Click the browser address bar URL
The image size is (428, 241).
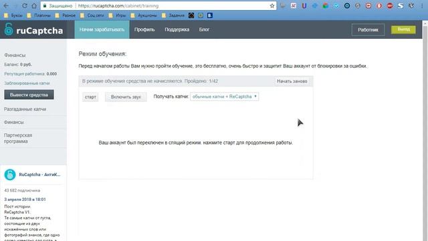(x=118, y=6)
